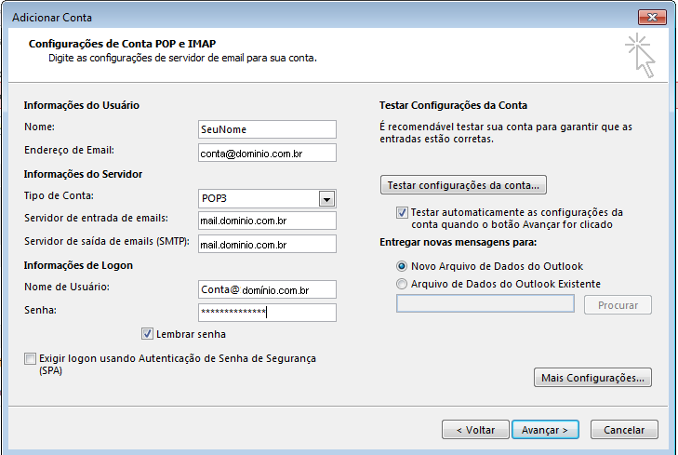Click the POP3 account type combo box
Screen dimensions: 678x455
click(267, 198)
